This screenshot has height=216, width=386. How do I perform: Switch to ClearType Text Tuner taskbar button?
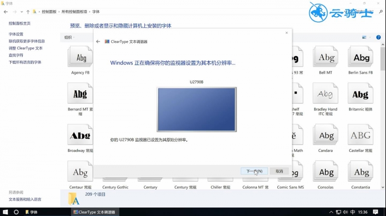tap(95, 212)
